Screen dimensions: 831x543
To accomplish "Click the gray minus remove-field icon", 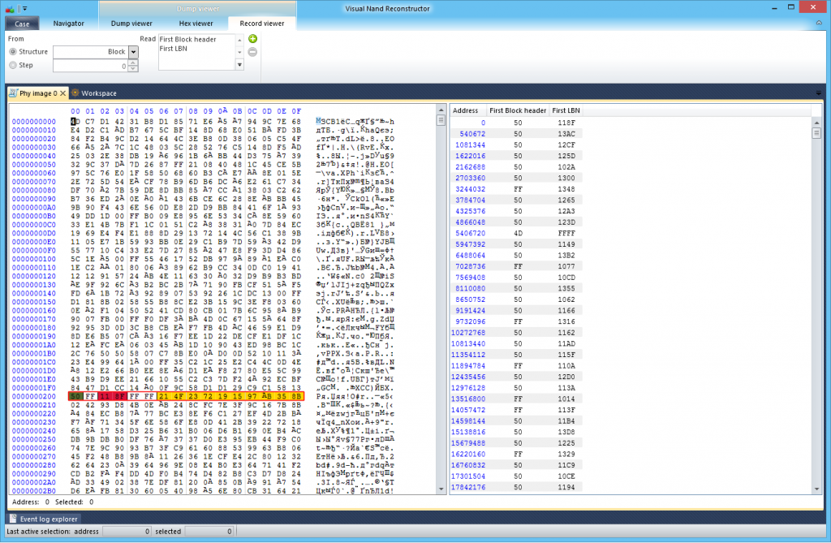I will tap(253, 52).
